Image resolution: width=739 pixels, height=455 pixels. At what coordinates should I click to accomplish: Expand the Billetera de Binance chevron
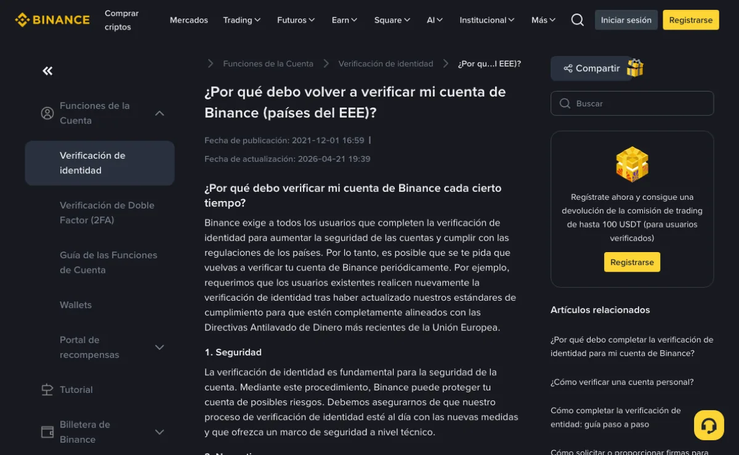click(160, 432)
